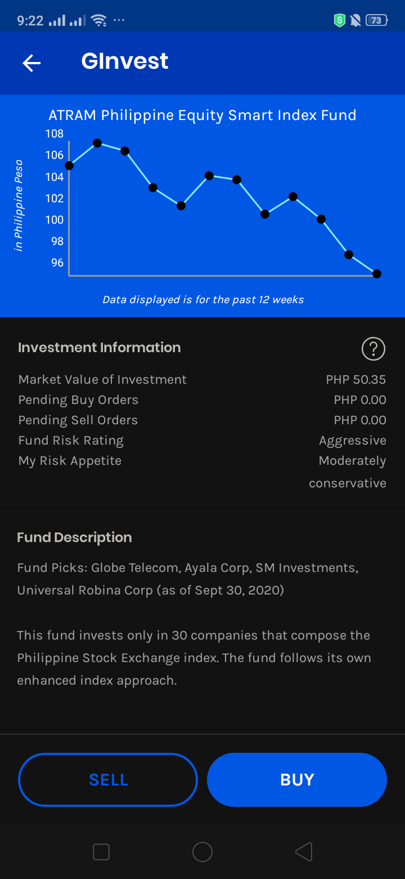
Task: Tap the battery indicator showing 73
Action: [376, 21]
